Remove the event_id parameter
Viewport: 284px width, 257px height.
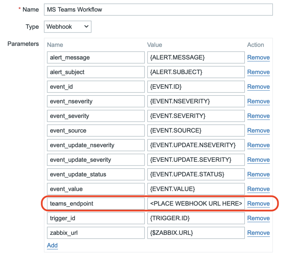(x=258, y=87)
